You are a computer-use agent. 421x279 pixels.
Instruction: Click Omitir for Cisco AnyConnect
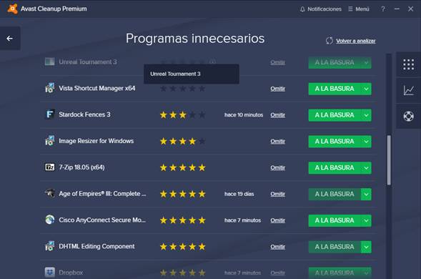tap(277, 220)
